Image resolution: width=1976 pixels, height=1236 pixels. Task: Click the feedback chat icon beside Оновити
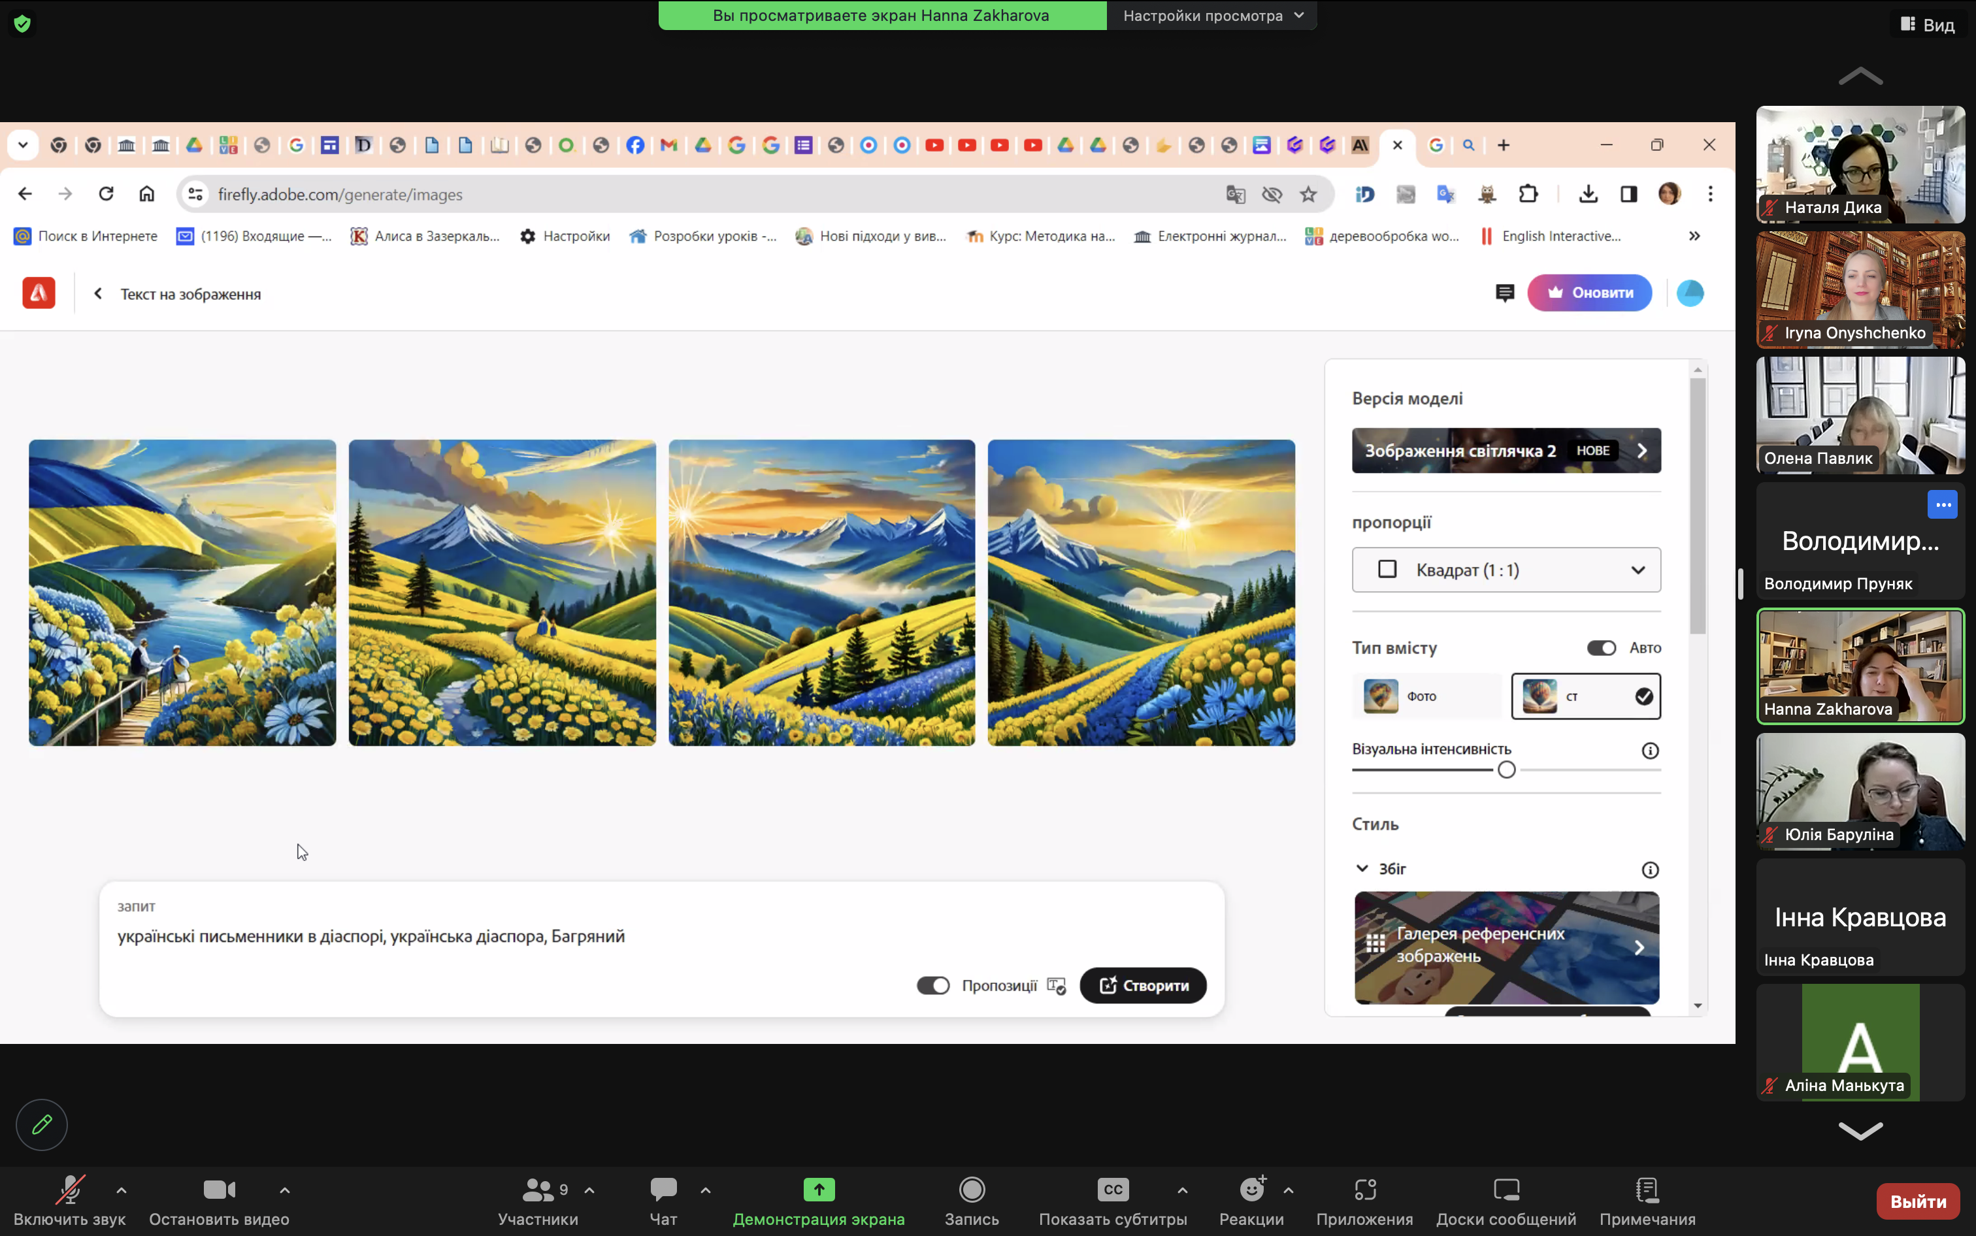1504,293
